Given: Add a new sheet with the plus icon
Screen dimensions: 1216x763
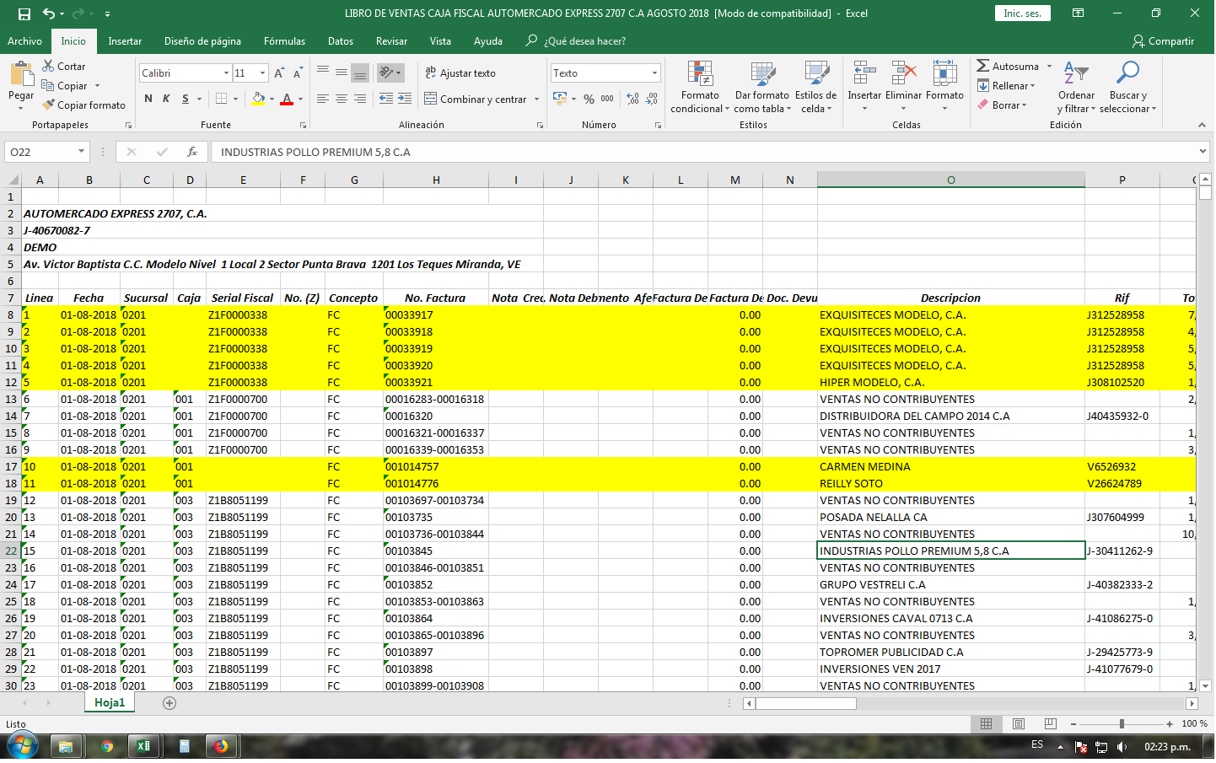Looking at the screenshot, I should click(x=169, y=703).
